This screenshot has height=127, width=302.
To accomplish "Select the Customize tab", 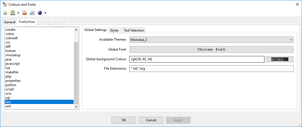I will [x=27, y=22].
